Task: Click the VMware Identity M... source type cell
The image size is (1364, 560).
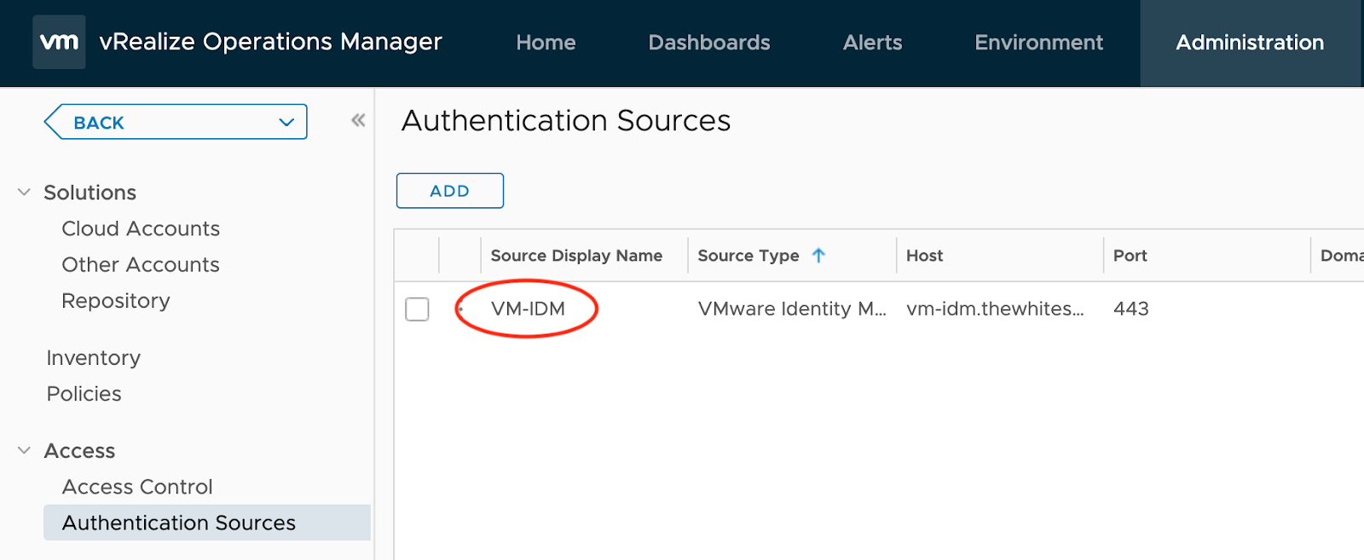Action: [792, 309]
